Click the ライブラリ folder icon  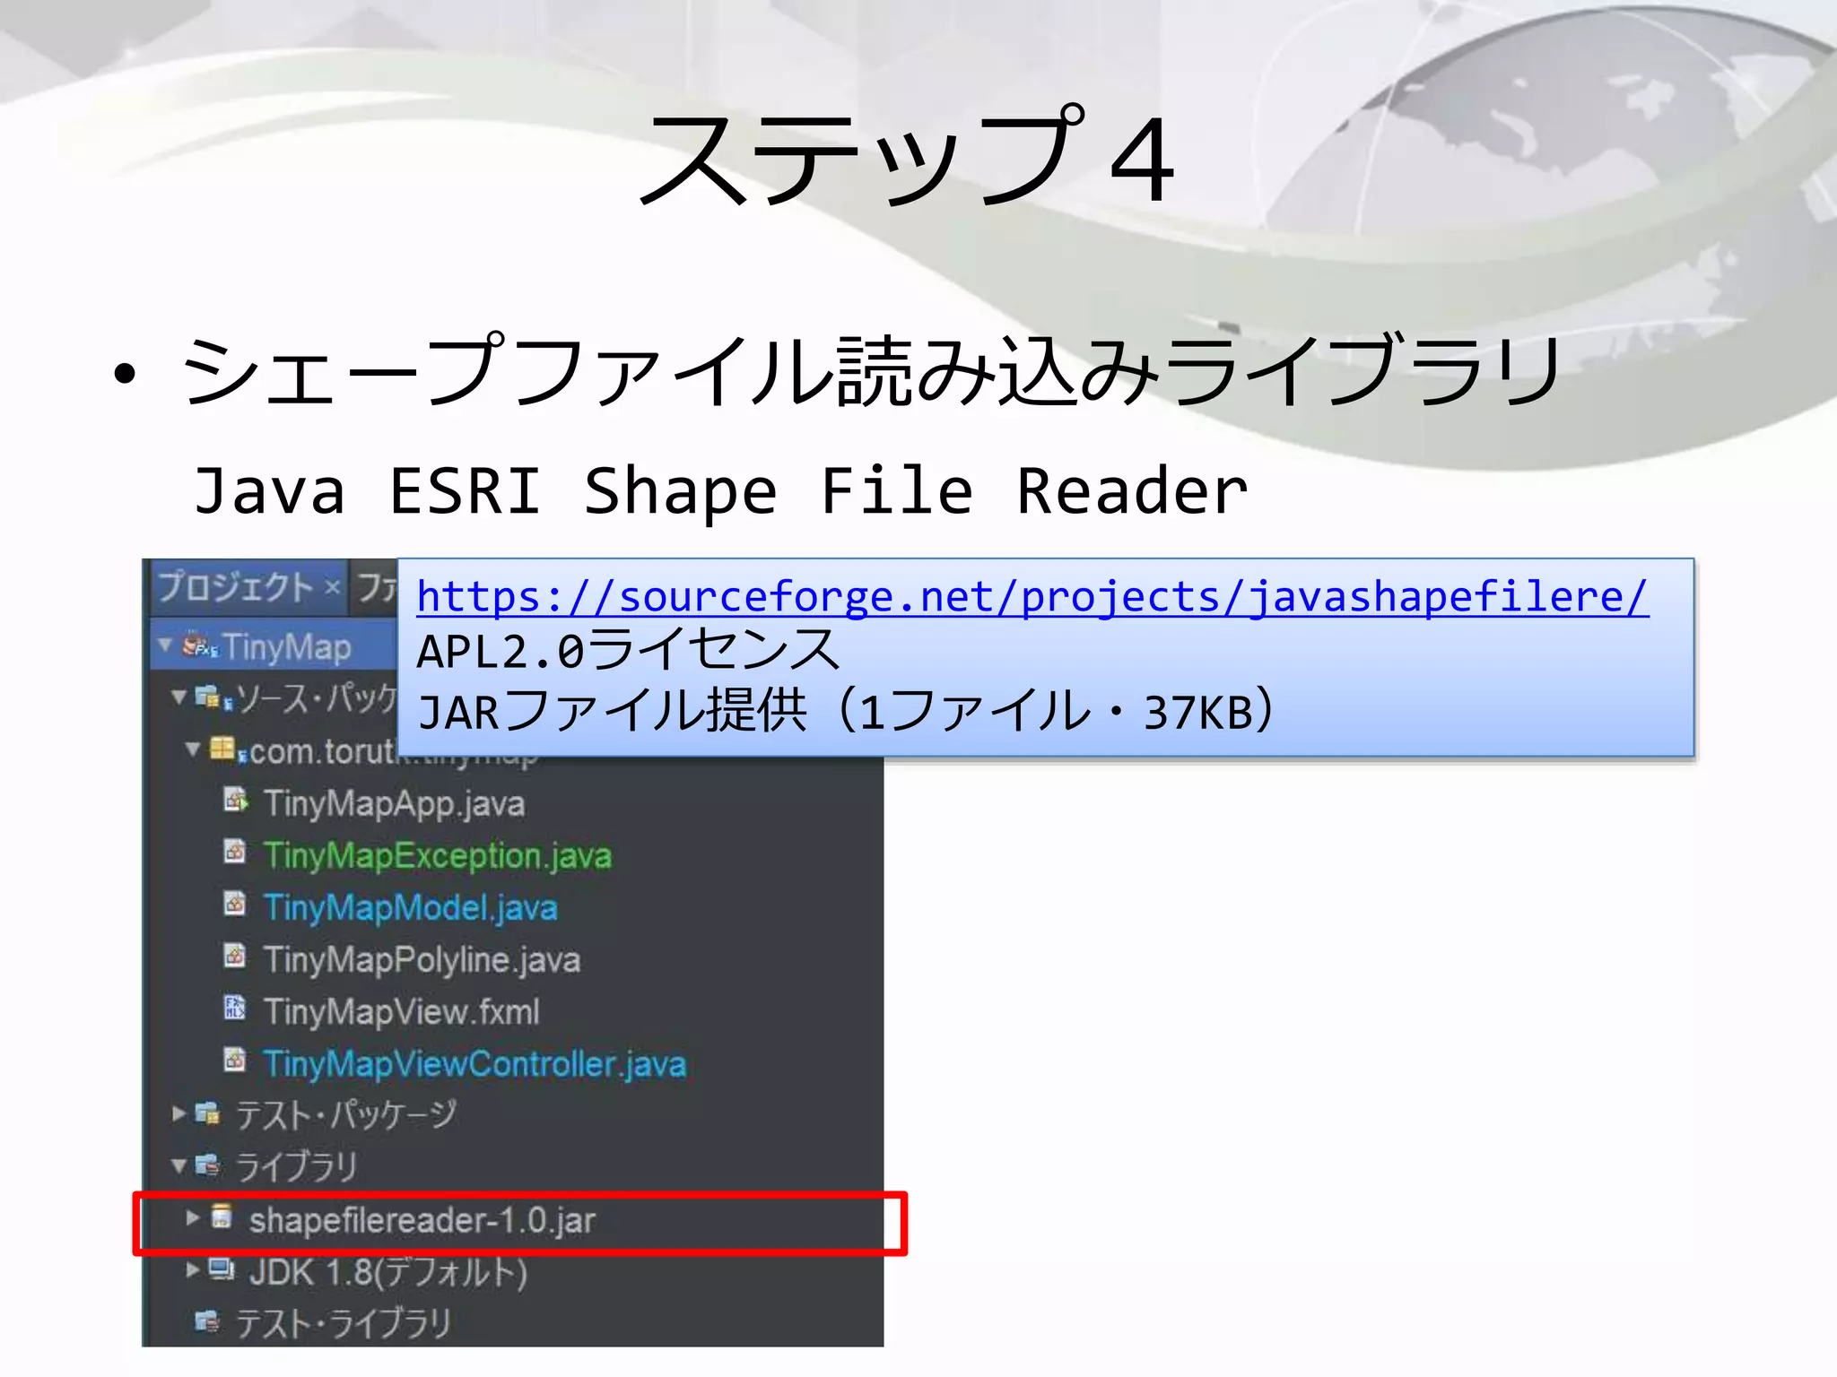point(207,1165)
